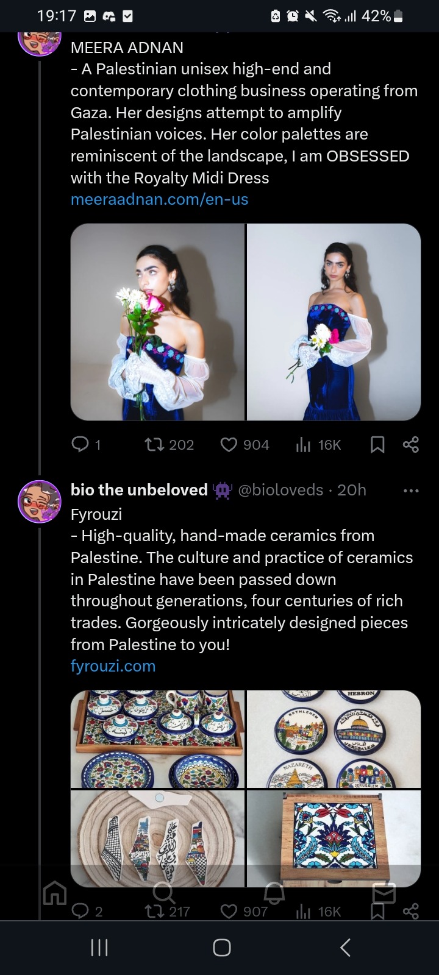
Task: Open the bio the unbeloved profile avatar
Action: pos(40,501)
